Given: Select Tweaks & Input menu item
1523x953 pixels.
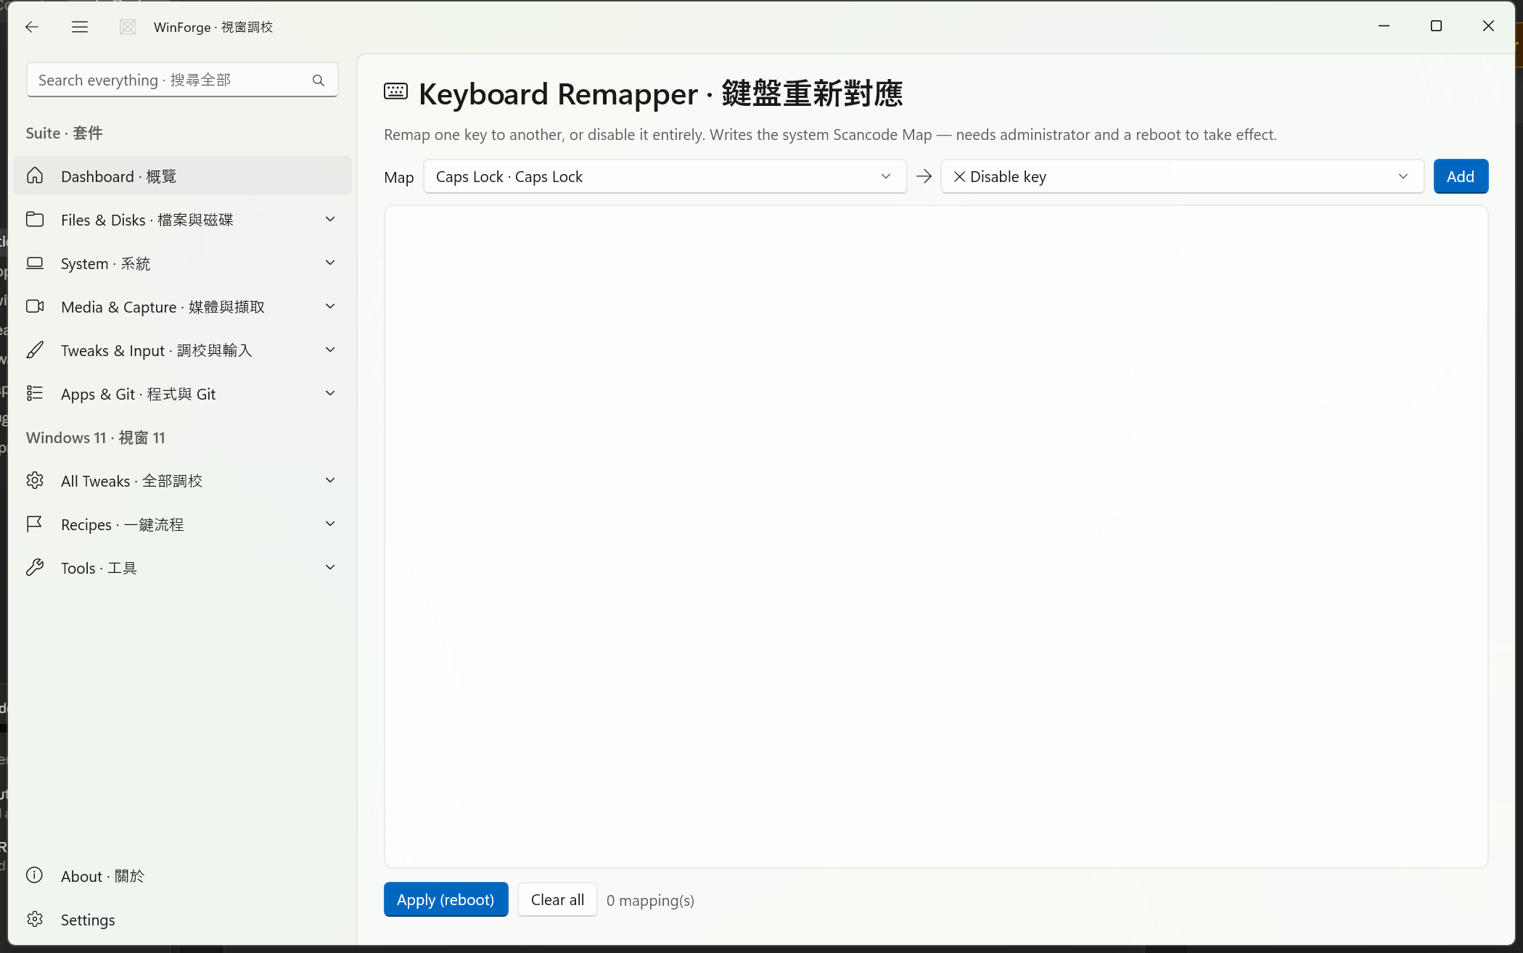Looking at the screenshot, I should pyautogui.click(x=182, y=350).
